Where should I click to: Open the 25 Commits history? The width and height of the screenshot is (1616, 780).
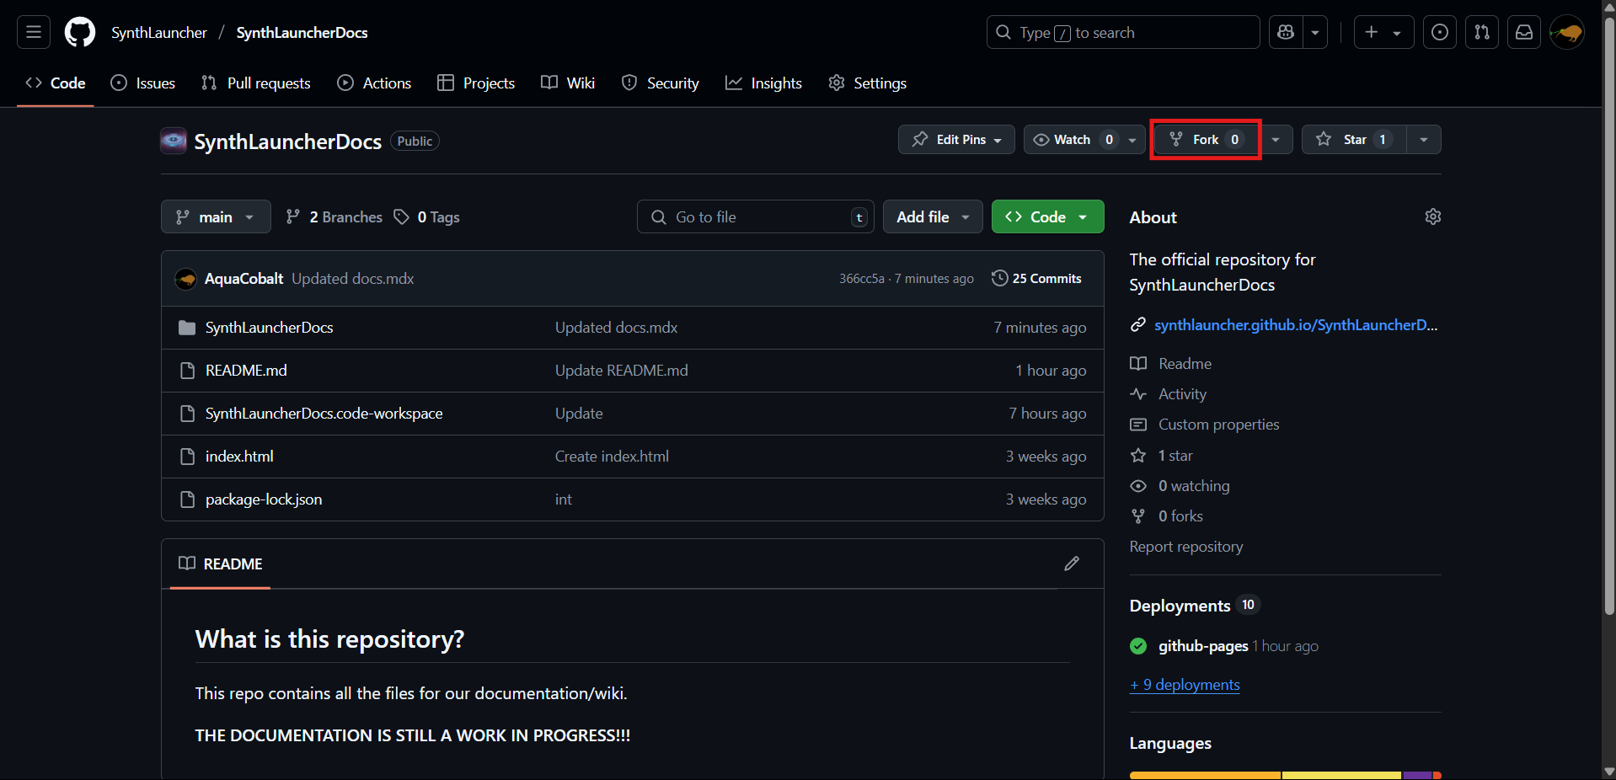click(x=1036, y=279)
